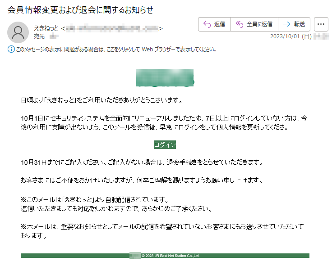Click the subject 会員情報変更および退会に関するお知らせ
Viewport: 332px width, 266px height.
80,9
